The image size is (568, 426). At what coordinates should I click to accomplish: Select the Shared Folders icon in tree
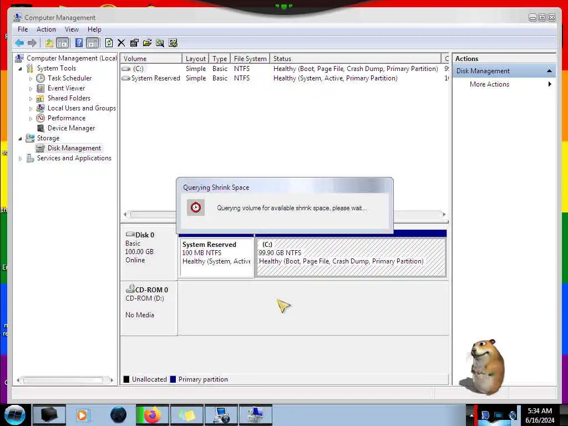[x=40, y=98]
